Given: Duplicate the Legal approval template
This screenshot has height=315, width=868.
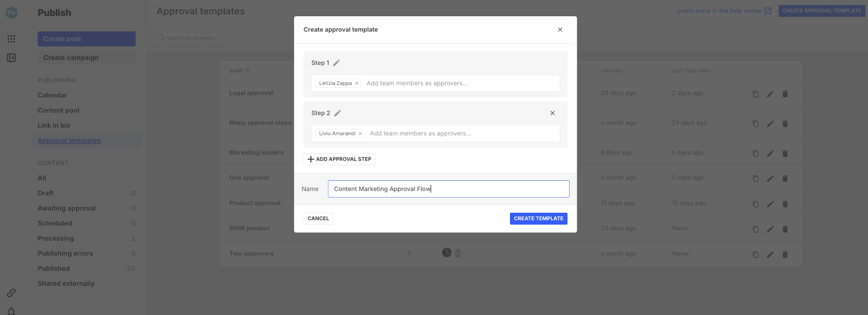Looking at the screenshot, I should (x=755, y=94).
